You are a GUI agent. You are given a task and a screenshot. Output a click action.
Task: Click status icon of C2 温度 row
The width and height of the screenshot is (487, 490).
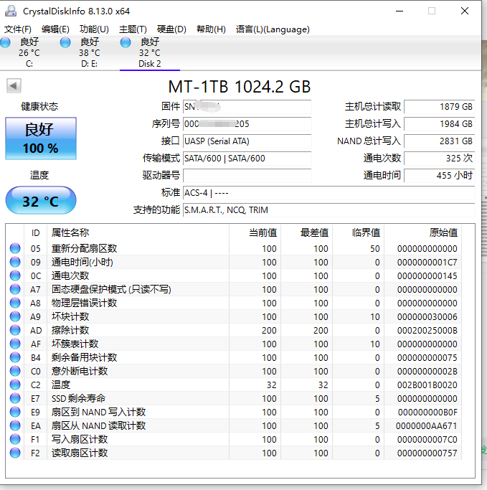[x=15, y=385]
